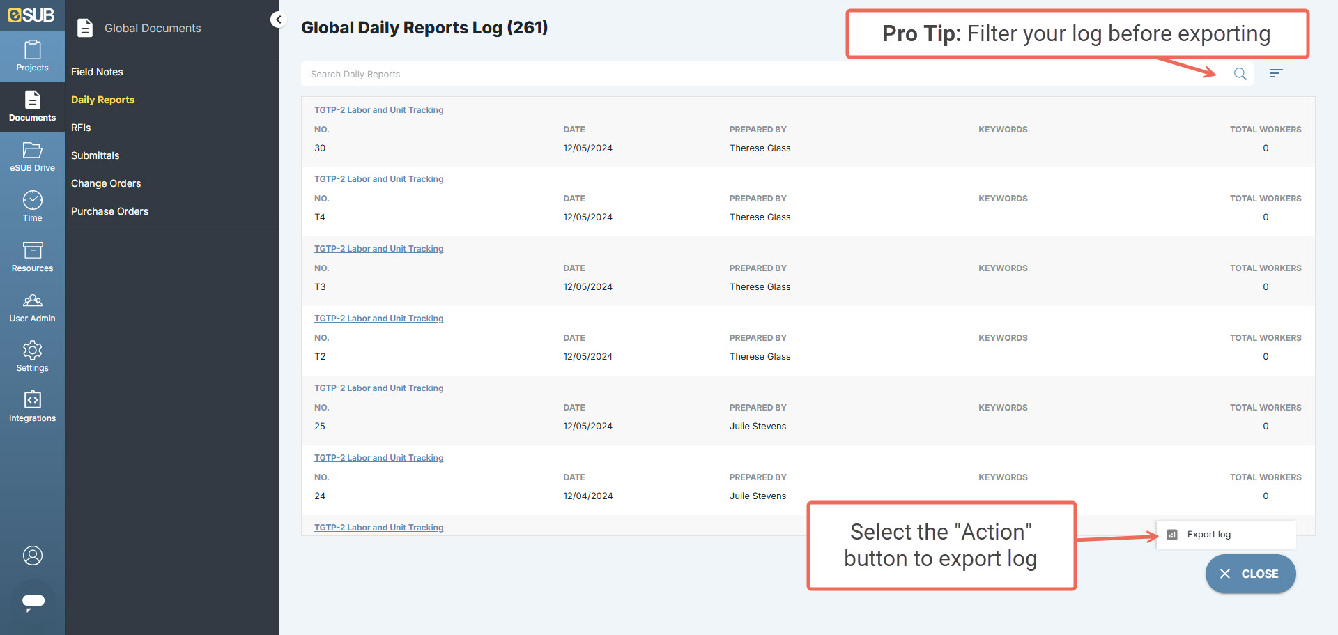This screenshot has width=1338, height=635.
Task: Click report number 30 value
Action: click(320, 148)
